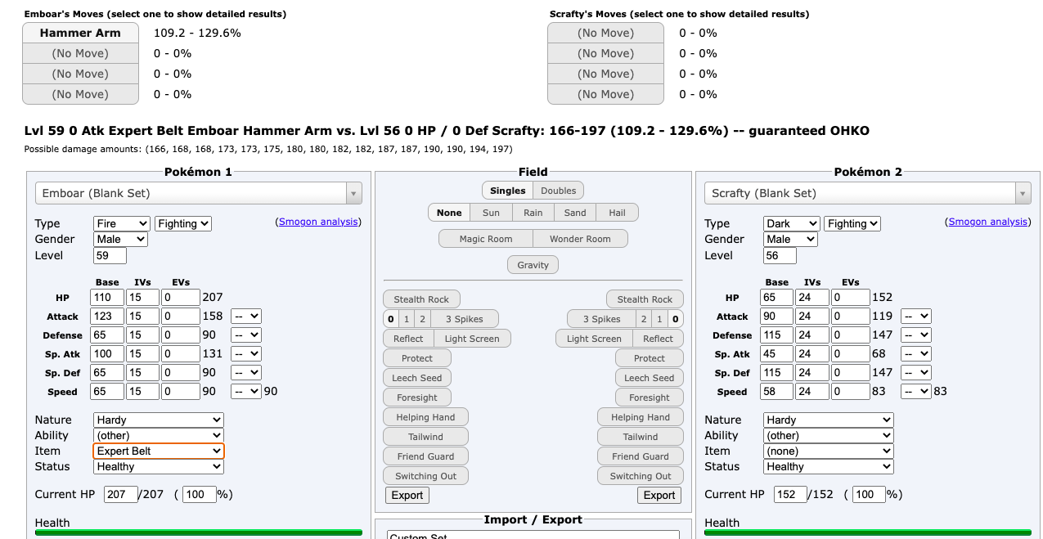This screenshot has height=539, width=1043.
Task: Click Emboar's Attack IVs field
Action: pos(142,316)
